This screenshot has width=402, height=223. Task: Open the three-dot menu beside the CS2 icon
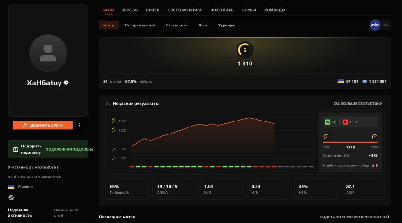386,25
